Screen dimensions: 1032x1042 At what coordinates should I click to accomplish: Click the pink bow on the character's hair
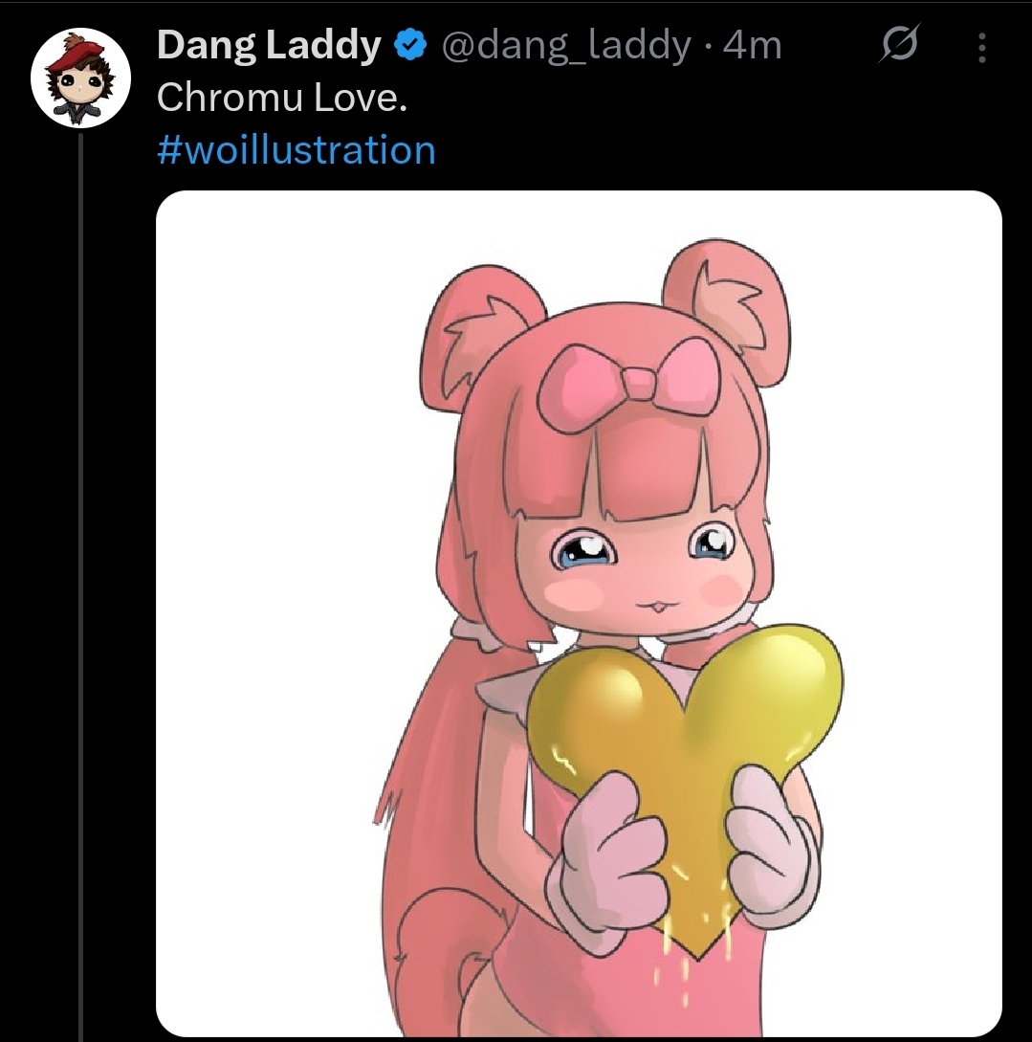(x=628, y=384)
